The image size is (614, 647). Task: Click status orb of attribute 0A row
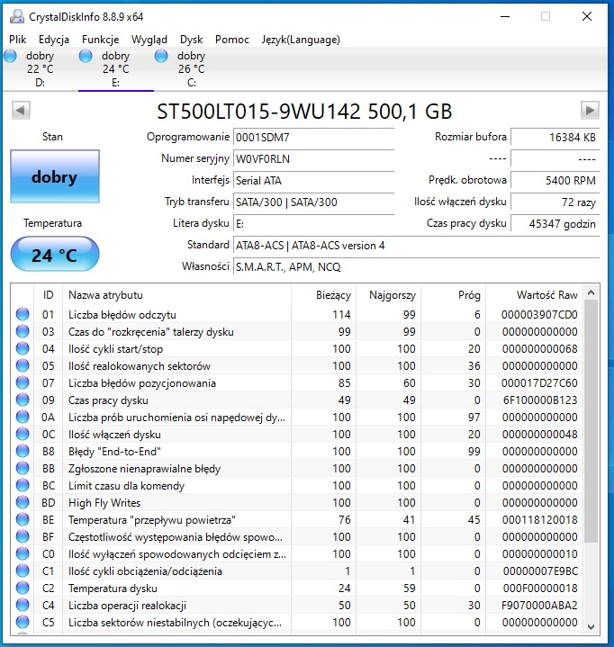[x=23, y=417]
